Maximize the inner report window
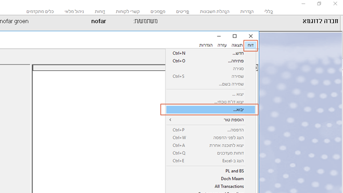 tap(235, 36)
